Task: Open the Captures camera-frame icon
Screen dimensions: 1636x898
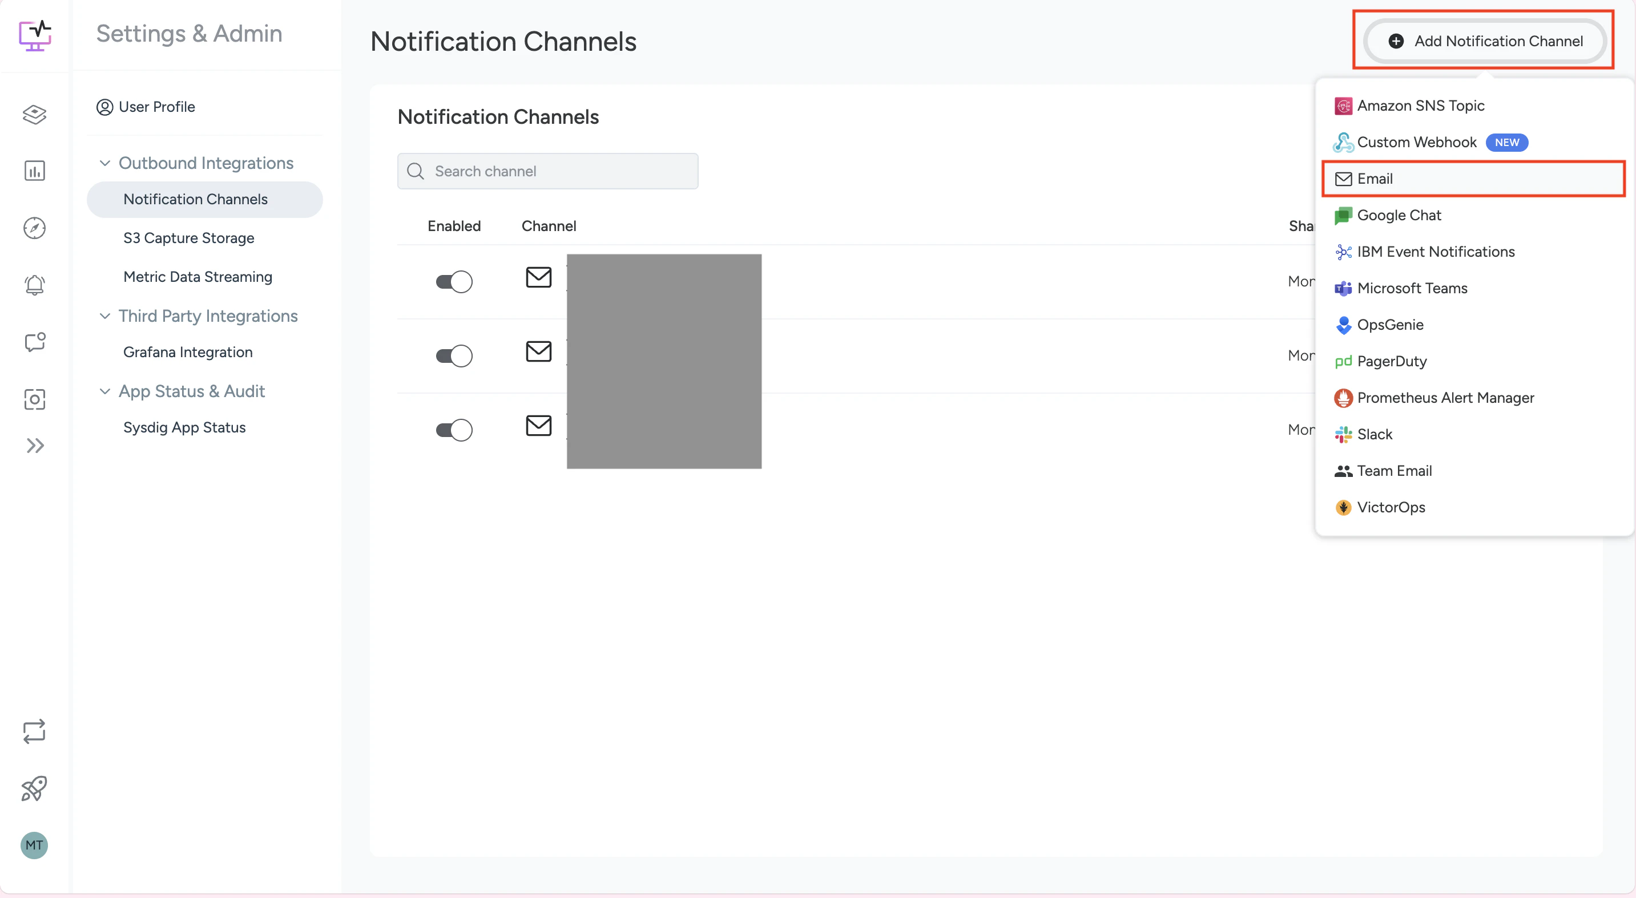Action: click(x=35, y=399)
